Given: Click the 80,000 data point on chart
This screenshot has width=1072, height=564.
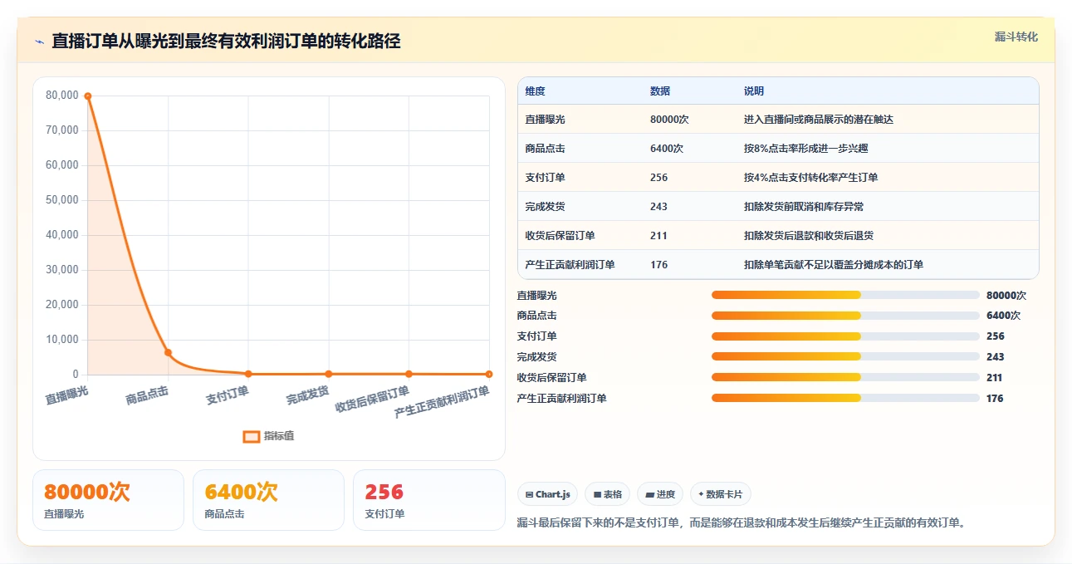Looking at the screenshot, I should pyautogui.click(x=87, y=96).
